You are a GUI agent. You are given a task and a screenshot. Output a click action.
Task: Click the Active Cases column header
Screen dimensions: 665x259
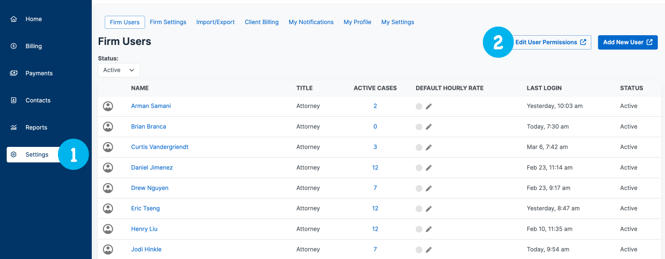375,88
